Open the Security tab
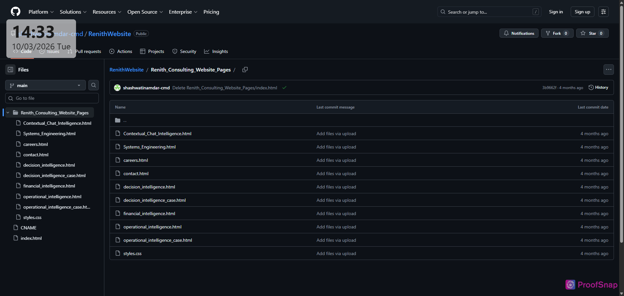Viewport: 624px width, 296px height. (x=184, y=51)
